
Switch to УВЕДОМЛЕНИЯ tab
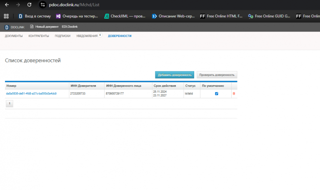coord(87,36)
